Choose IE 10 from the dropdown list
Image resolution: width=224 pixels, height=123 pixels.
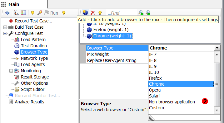coord(181,72)
